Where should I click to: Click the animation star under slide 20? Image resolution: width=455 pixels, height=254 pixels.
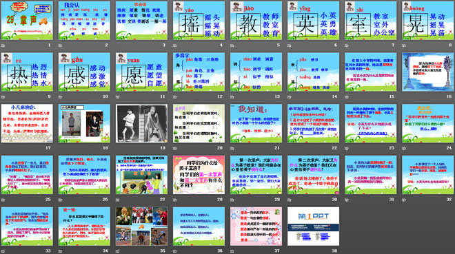click(175, 148)
